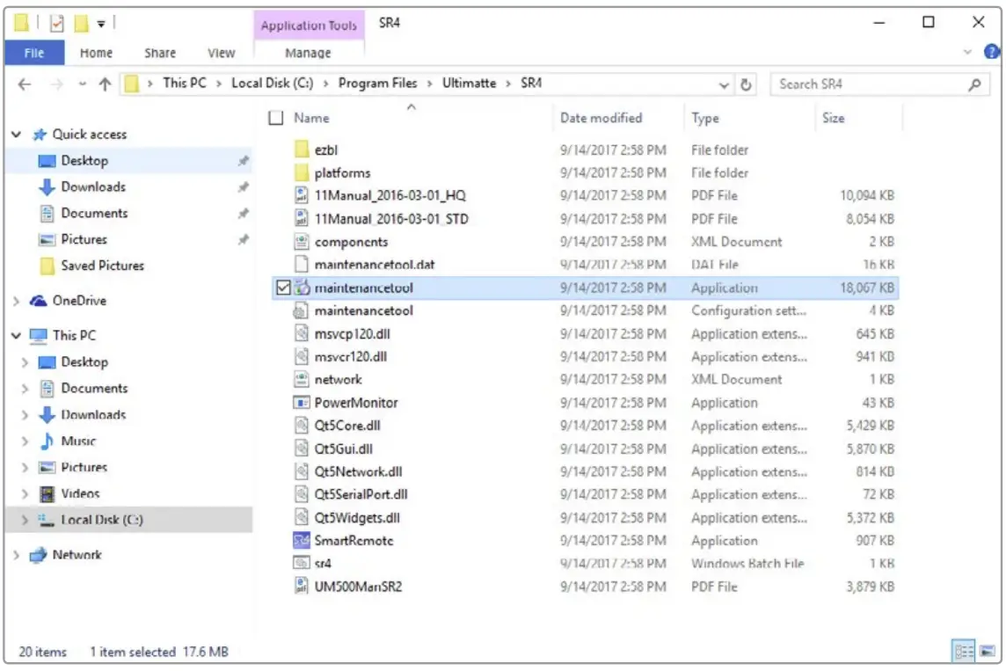Screen dimensions: 1006x671
Task: Go back with the back arrow
Action: click(x=25, y=84)
